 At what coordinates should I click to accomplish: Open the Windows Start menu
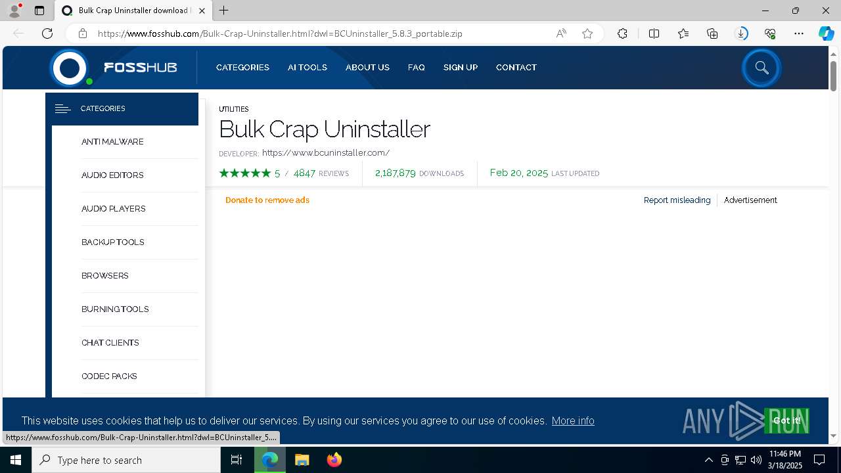pos(16,460)
